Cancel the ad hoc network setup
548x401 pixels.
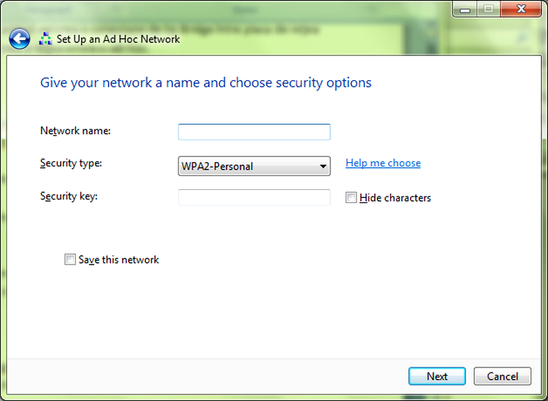coord(502,376)
